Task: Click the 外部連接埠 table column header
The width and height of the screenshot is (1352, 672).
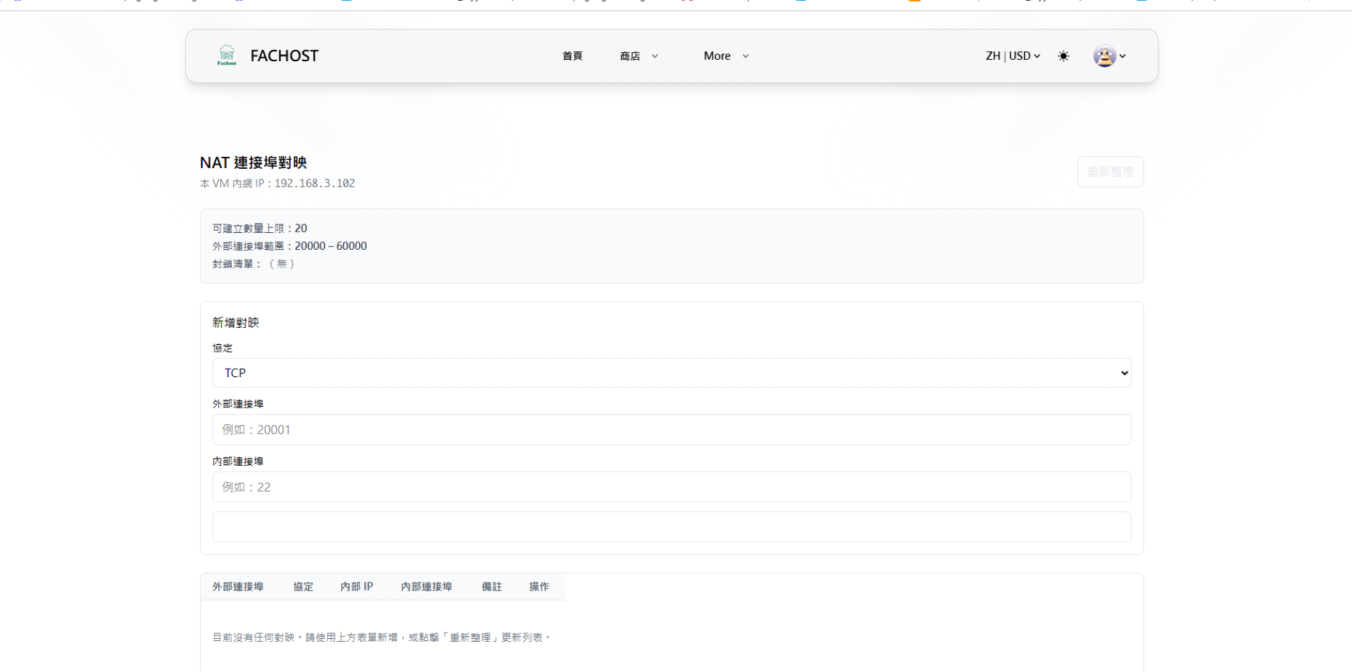Action: (x=238, y=586)
